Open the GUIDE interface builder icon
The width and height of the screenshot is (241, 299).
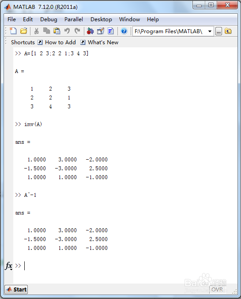click(101, 31)
